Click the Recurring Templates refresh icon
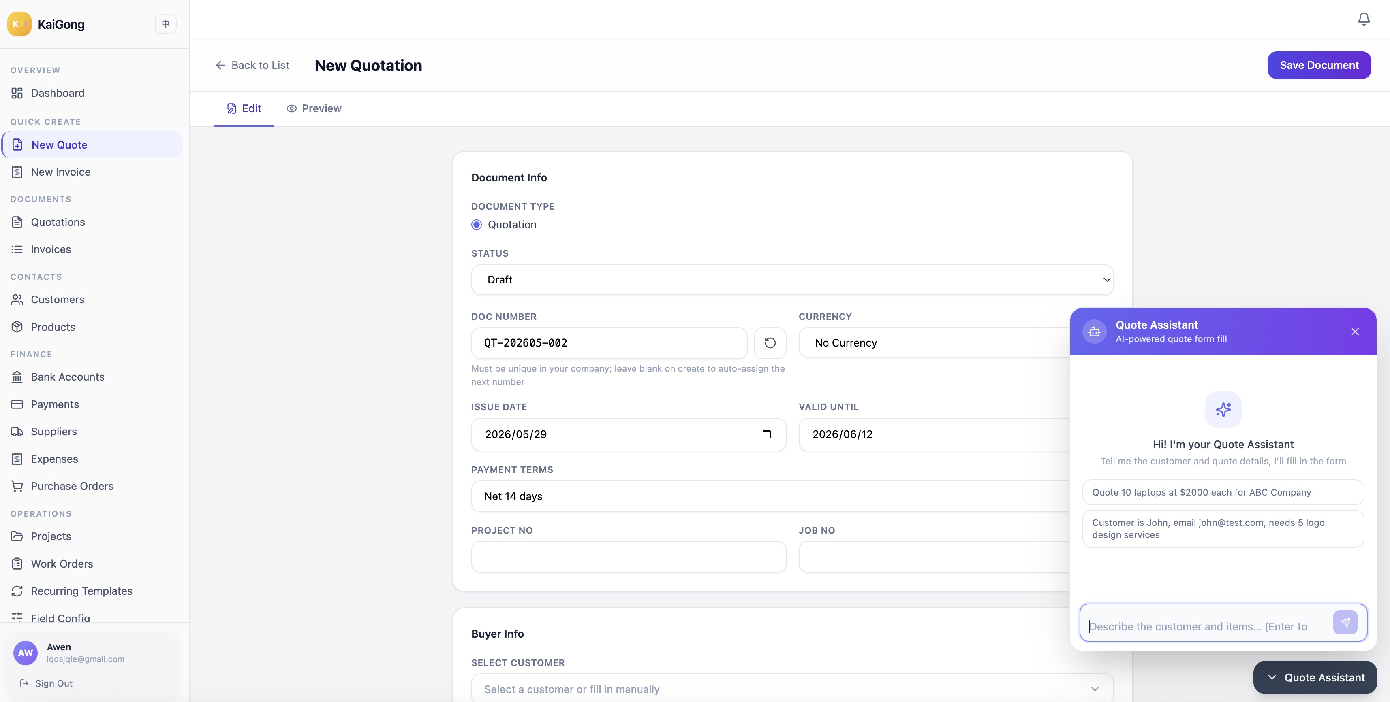 (x=17, y=591)
